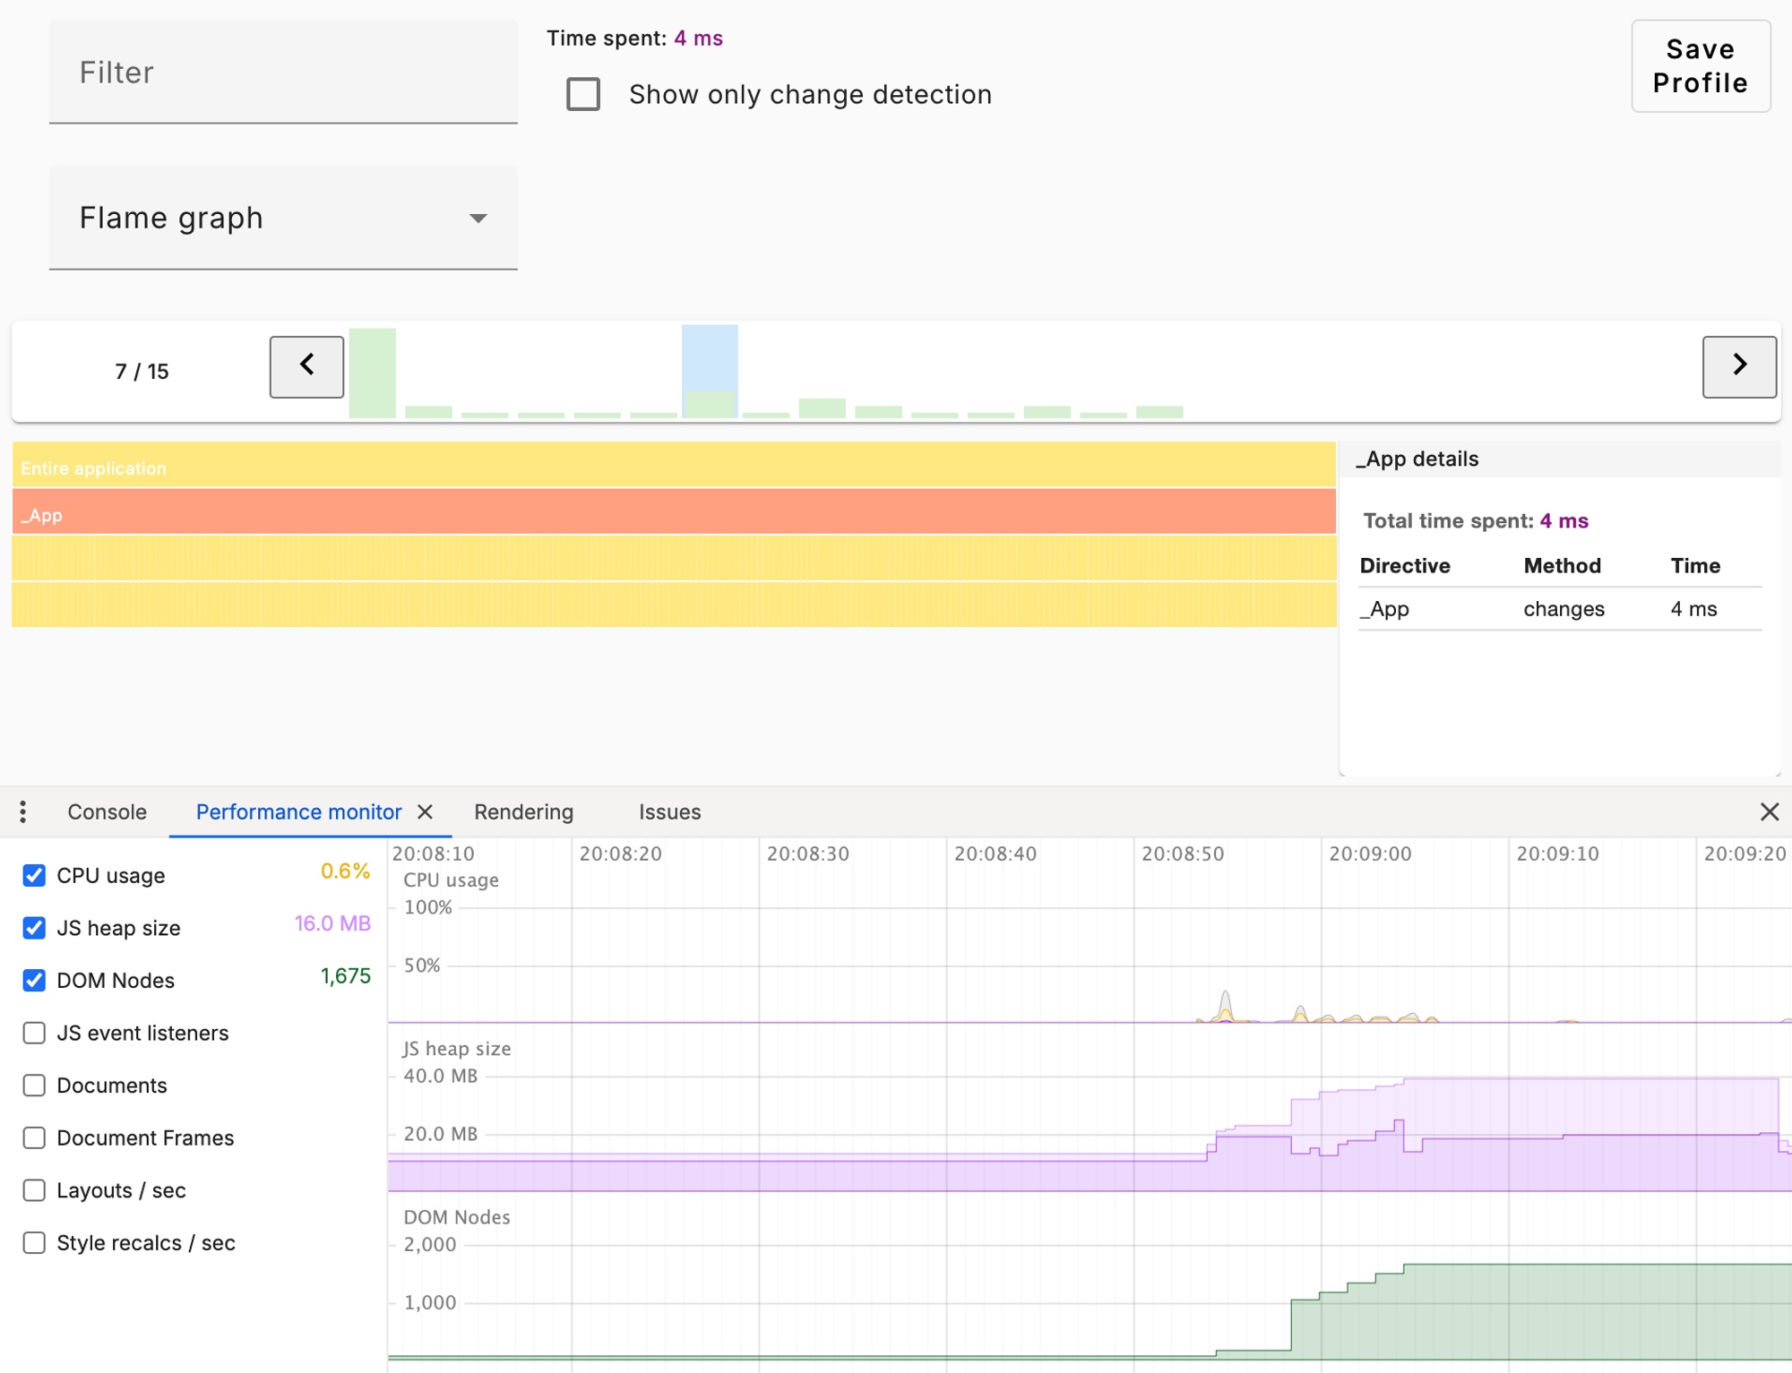1792x1373 pixels.
Task: Switch to the Console tab
Action: click(x=107, y=811)
